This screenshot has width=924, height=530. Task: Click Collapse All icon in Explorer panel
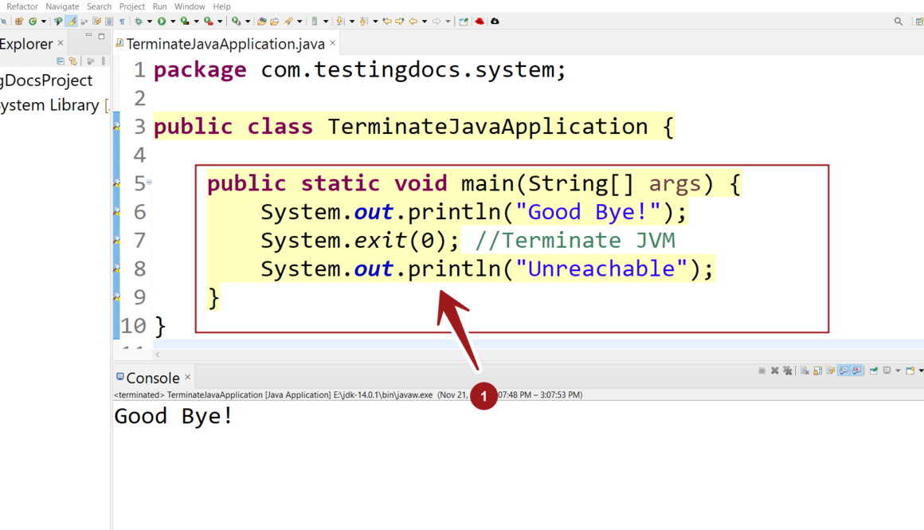(61, 61)
